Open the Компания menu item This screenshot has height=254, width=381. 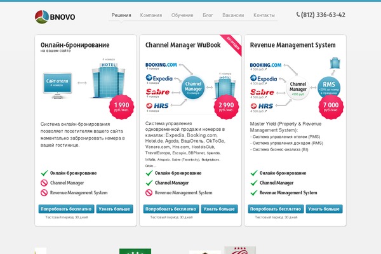point(151,15)
